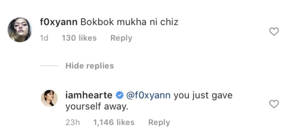The height and width of the screenshot is (139, 295).
Task: Collapse the thread with Hide replies
Action: 90,66
